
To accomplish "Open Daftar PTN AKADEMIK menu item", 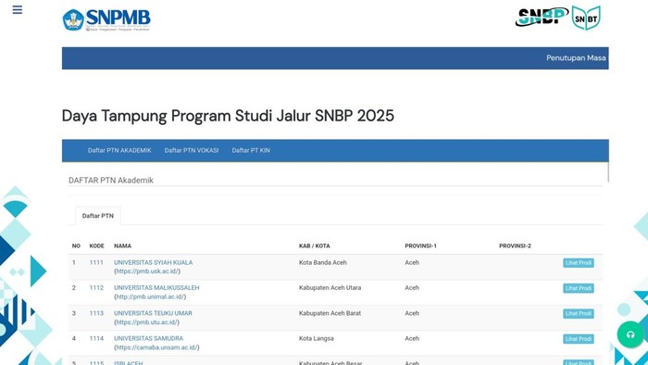I will pyautogui.click(x=119, y=150).
